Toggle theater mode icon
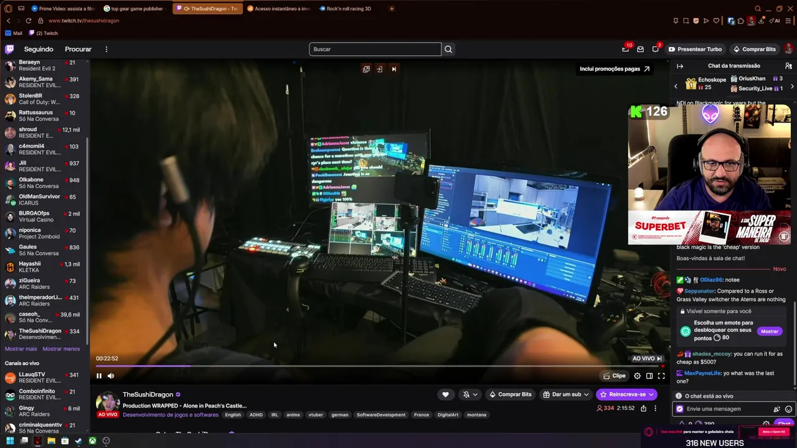The height and width of the screenshot is (448, 797). point(649,376)
